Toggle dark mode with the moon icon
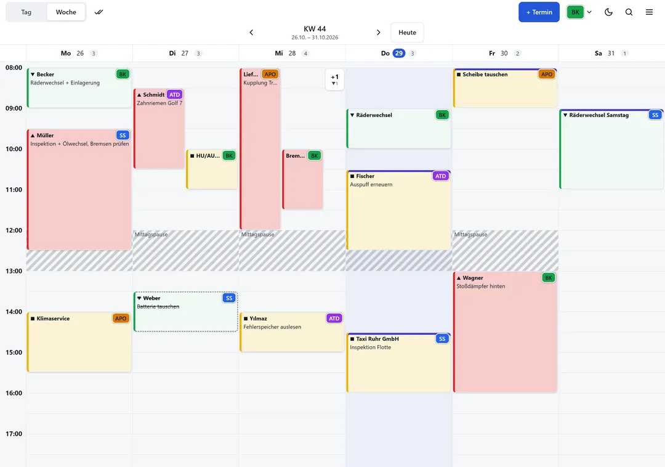This screenshot has width=665, height=467. (x=608, y=12)
